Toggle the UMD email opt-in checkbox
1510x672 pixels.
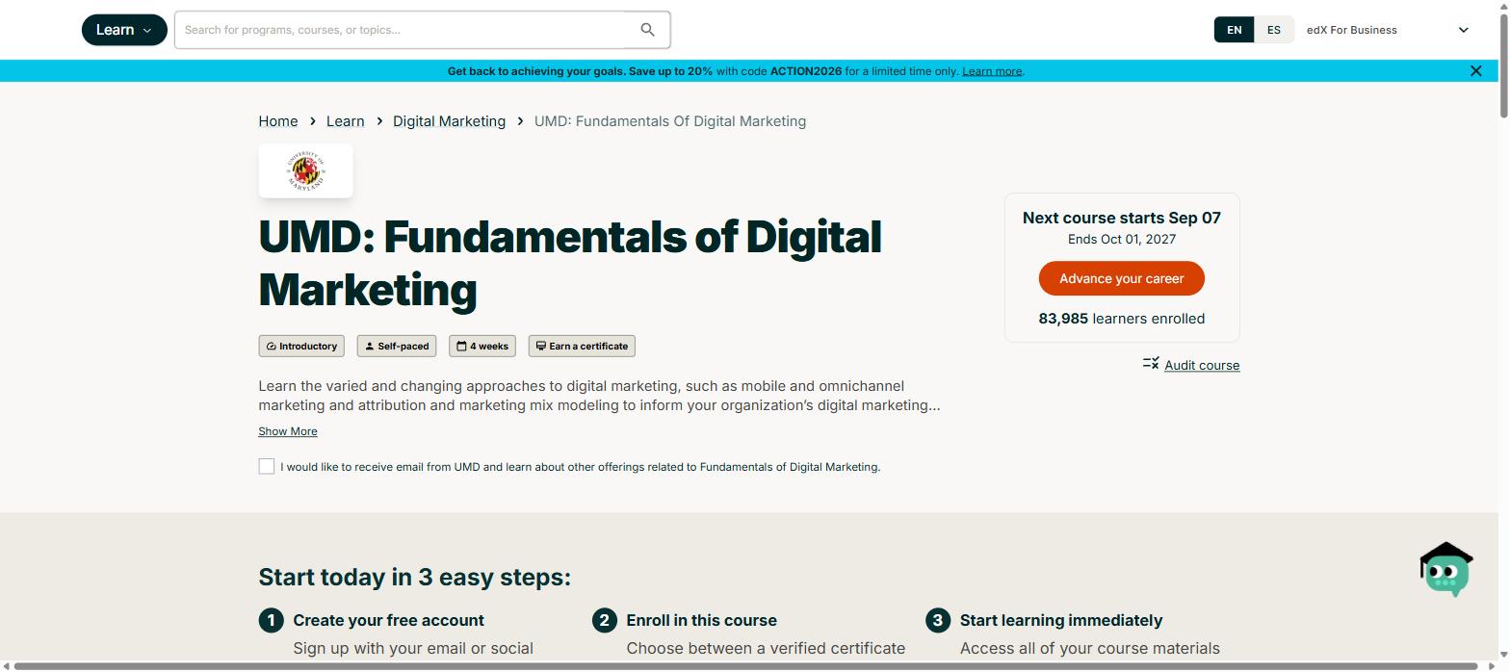(267, 467)
